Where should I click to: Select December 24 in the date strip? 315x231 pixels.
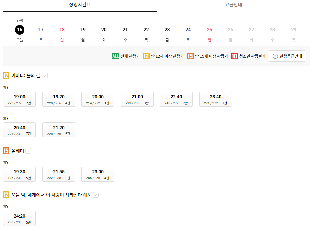coord(188,30)
